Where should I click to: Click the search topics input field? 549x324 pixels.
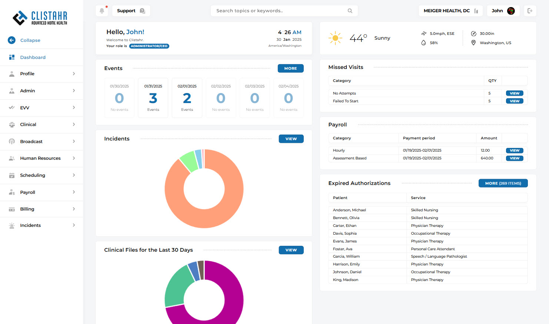pos(284,11)
